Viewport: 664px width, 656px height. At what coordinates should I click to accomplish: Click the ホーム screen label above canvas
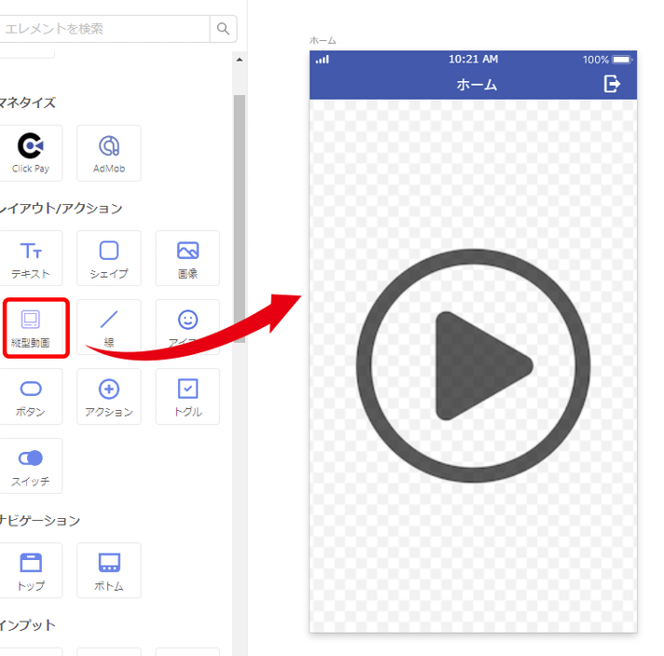pyautogui.click(x=323, y=41)
